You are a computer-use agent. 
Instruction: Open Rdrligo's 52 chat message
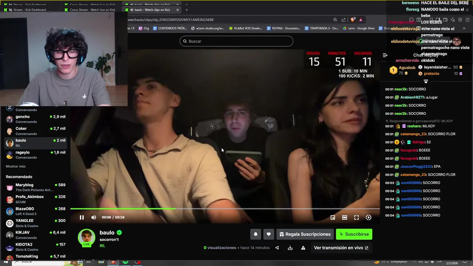coord(408,142)
